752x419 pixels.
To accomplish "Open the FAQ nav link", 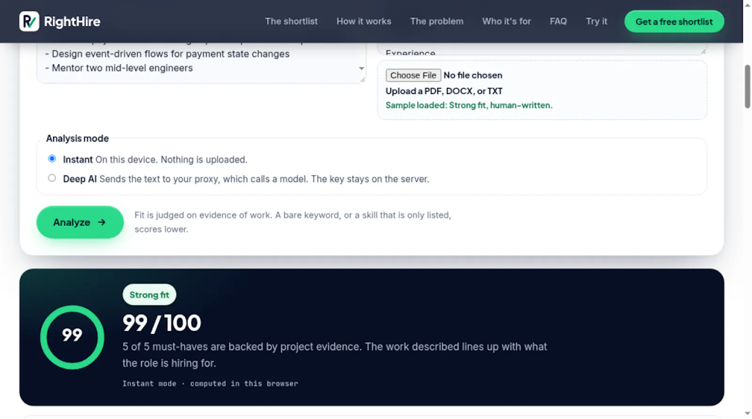I will [558, 21].
